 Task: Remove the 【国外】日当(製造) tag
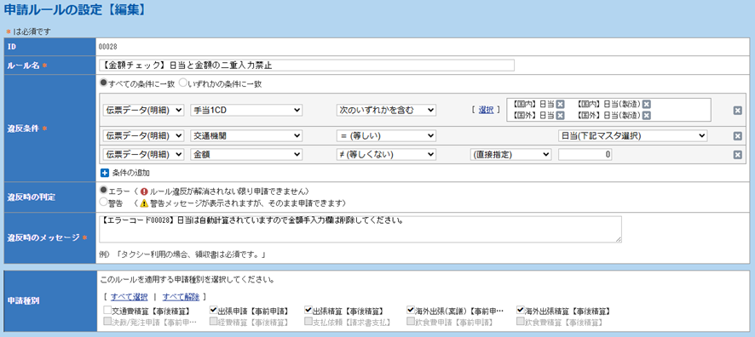pos(646,116)
